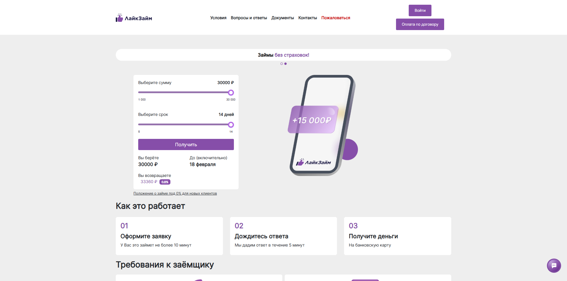567x281 pixels.
Task: Open the Контакты page
Action: [x=307, y=18]
